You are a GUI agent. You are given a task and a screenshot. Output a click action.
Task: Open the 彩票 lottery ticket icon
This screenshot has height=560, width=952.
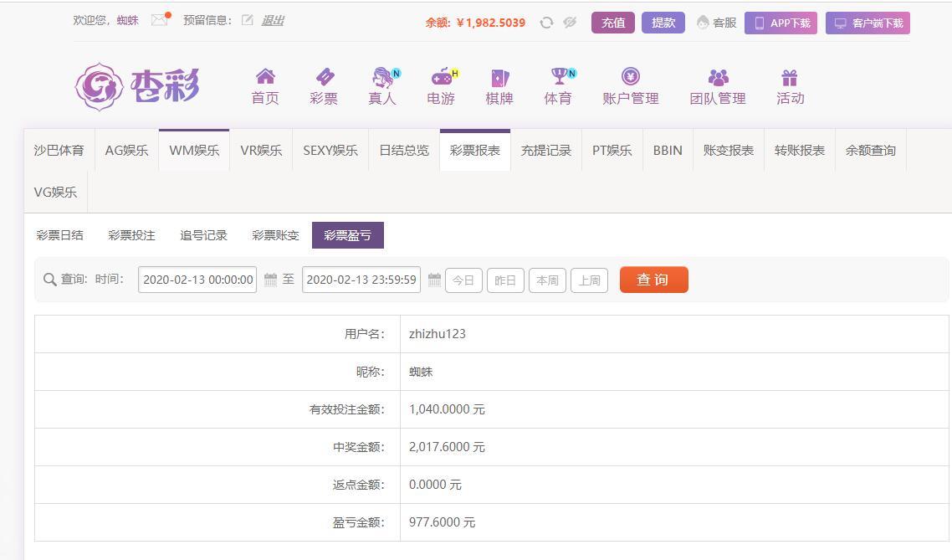coord(324,77)
